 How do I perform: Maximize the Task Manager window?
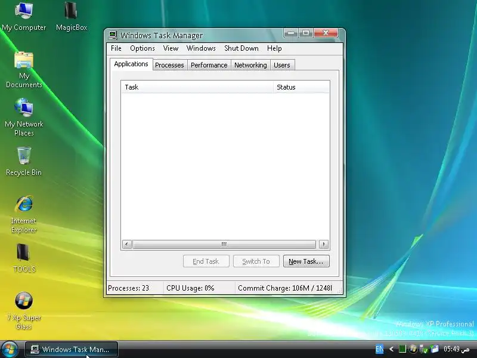tap(306, 33)
